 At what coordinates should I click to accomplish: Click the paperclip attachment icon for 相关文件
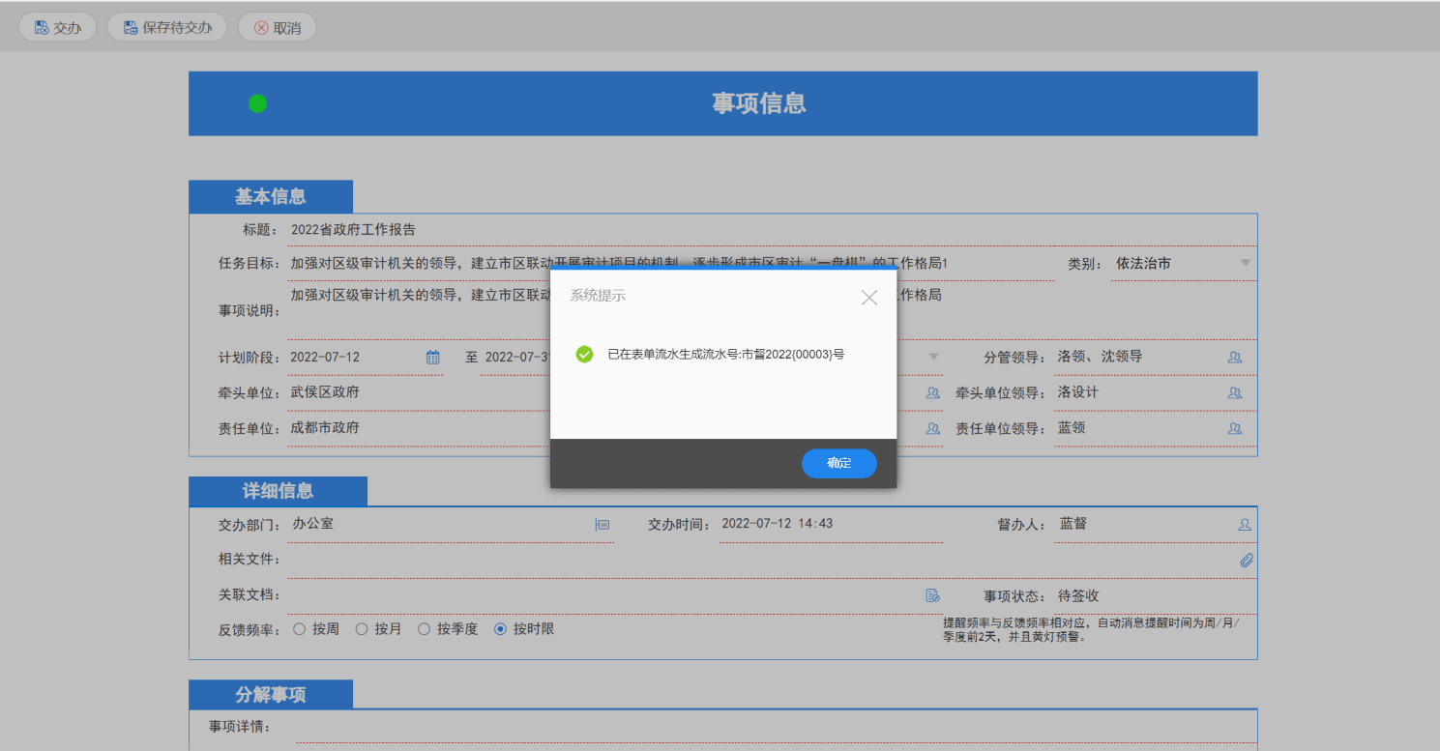(1247, 561)
